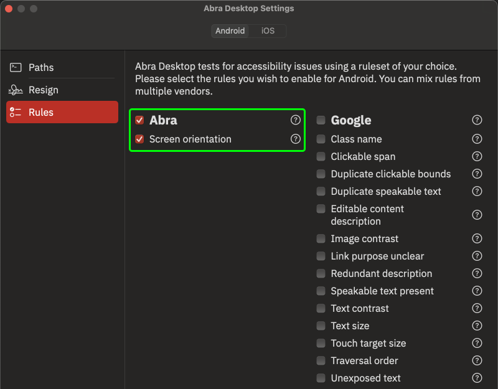Show help for Duplicate clickable bounds
This screenshot has height=389, width=498.
click(x=477, y=174)
